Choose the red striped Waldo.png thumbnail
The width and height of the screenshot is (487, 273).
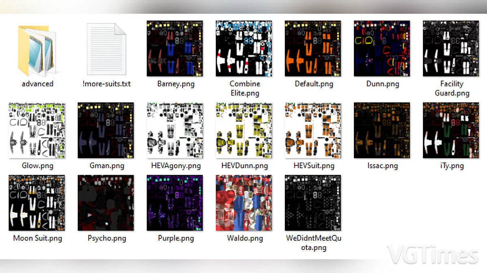point(243,203)
